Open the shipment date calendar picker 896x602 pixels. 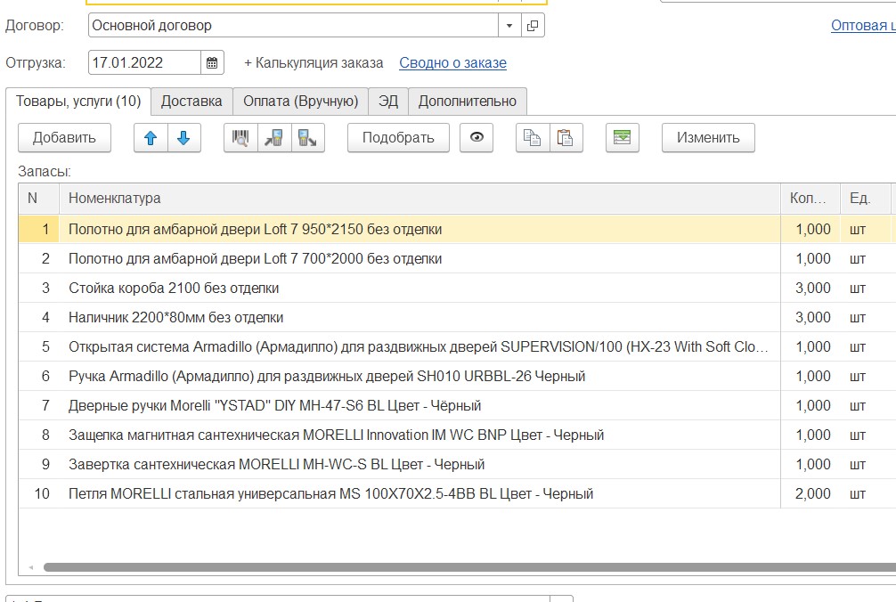(212, 63)
